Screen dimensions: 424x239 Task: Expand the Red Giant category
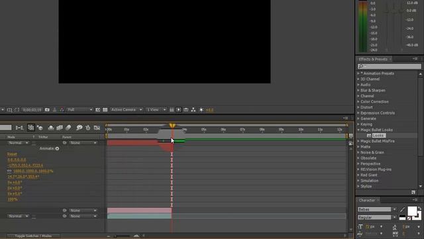click(358, 175)
